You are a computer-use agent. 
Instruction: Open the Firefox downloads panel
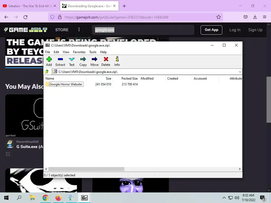255,17
